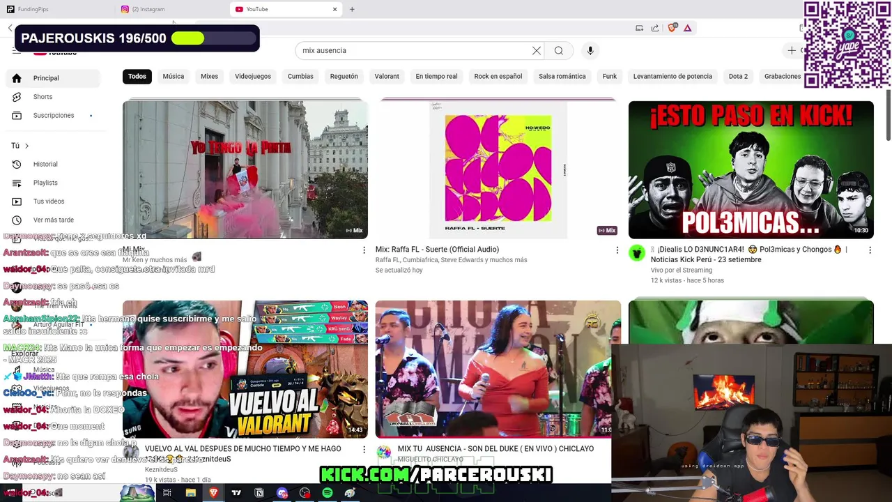Image resolution: width=892 pixels, height=502 pixels.
Task: Select the Reguetón filter chip
Action: click(x=344, y=76)
